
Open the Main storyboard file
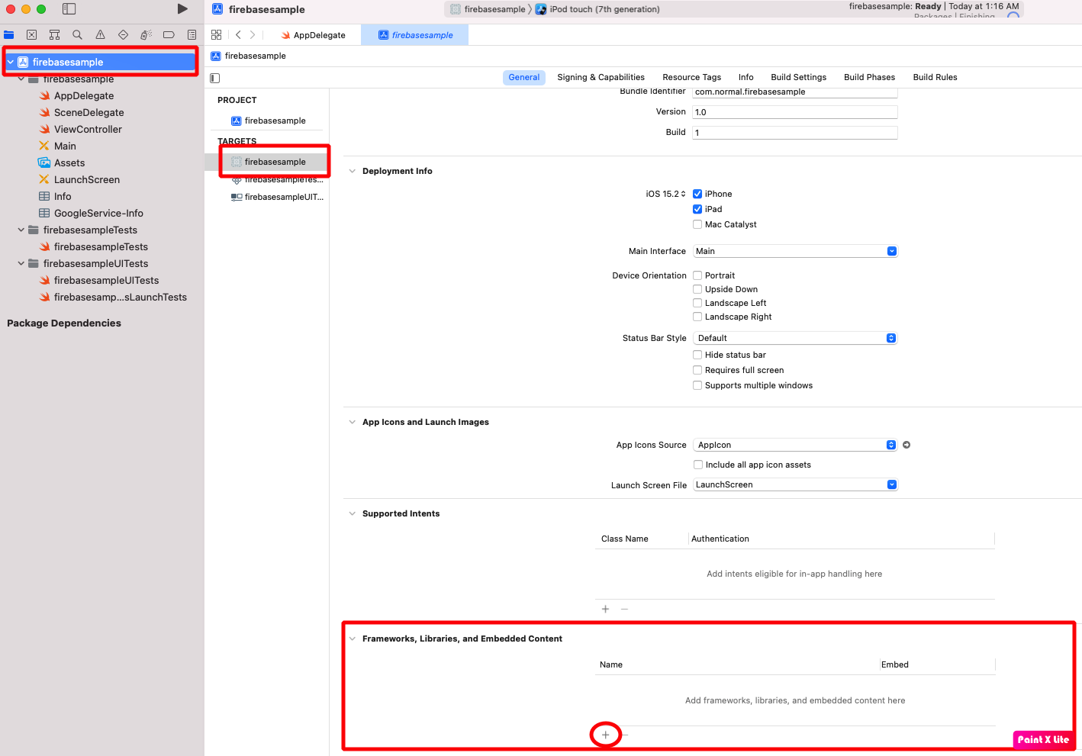[x=65, y=146]
